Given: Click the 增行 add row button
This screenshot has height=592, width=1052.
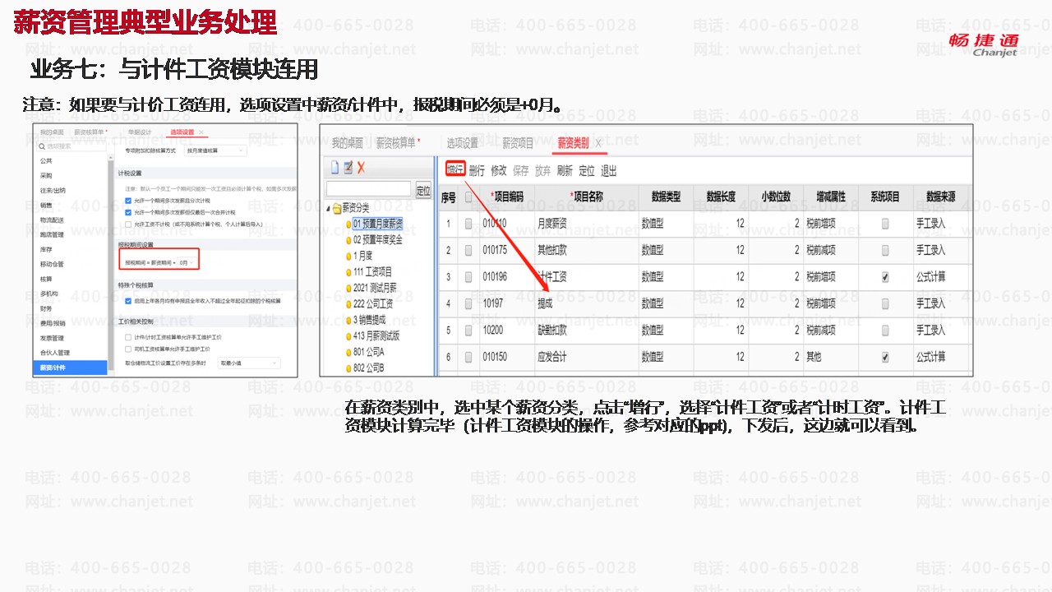Looking at the screenshot, I should point(455,169).
